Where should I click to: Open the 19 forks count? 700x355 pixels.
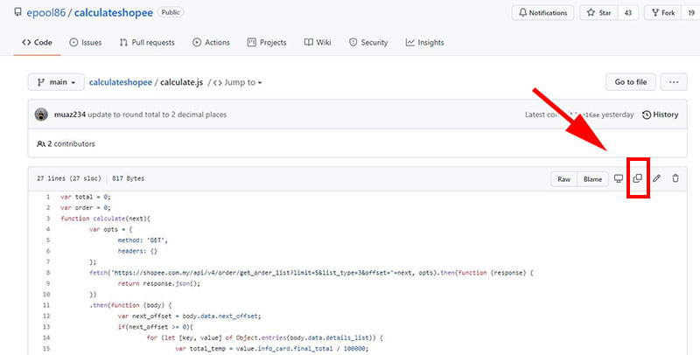pos(690,13)
